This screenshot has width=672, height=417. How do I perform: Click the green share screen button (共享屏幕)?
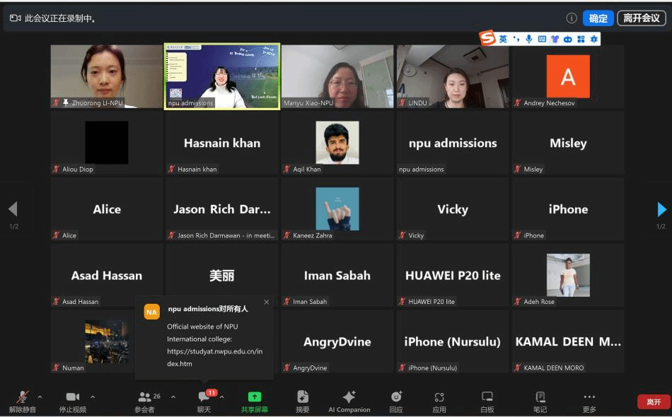pyautogui.click(x=254, y=399)
